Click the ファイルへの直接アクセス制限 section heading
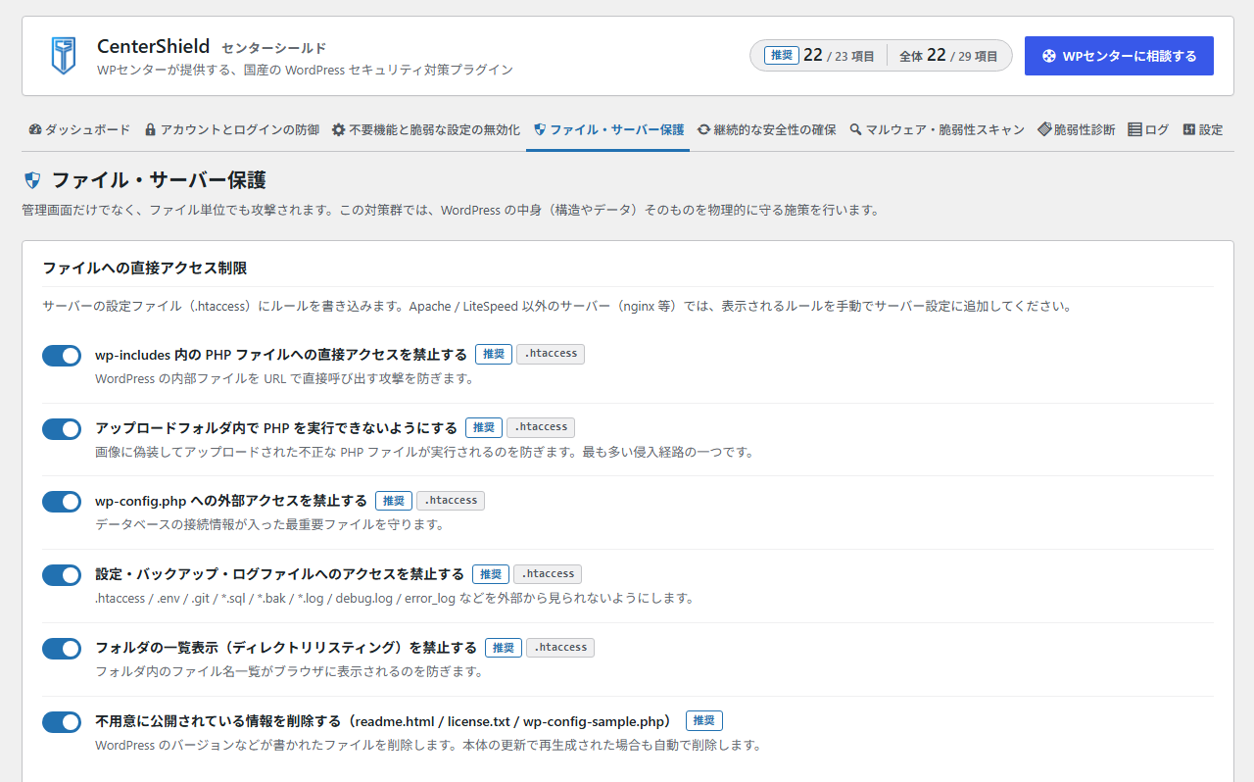Screen dimensions: 1254x782 pyautogui.click(x=144, y=268)
